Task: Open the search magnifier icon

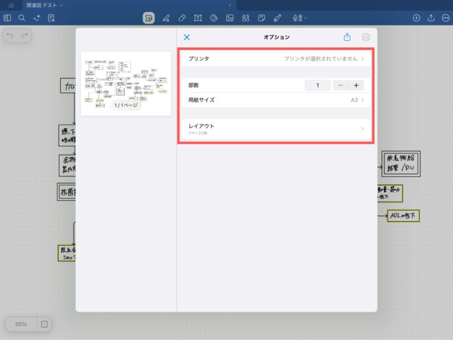Action: [22, 18]
